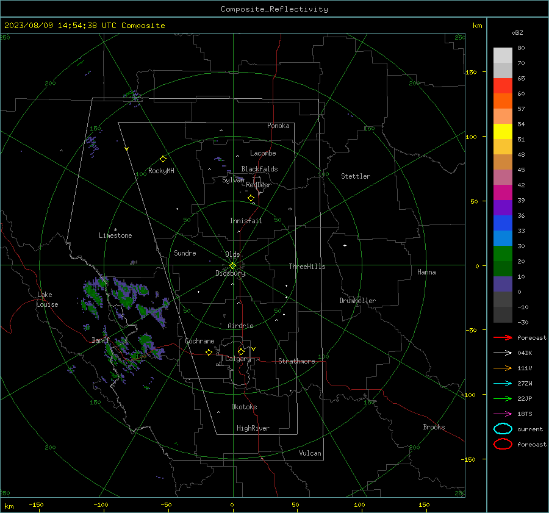Select the orange 111V arrow icon
The image size is (549, 513).
pos(503,368)
